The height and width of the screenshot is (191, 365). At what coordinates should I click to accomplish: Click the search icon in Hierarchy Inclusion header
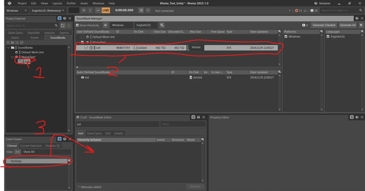point(203,139)
